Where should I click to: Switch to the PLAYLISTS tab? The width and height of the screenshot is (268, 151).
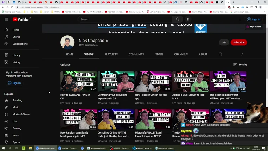111,54
